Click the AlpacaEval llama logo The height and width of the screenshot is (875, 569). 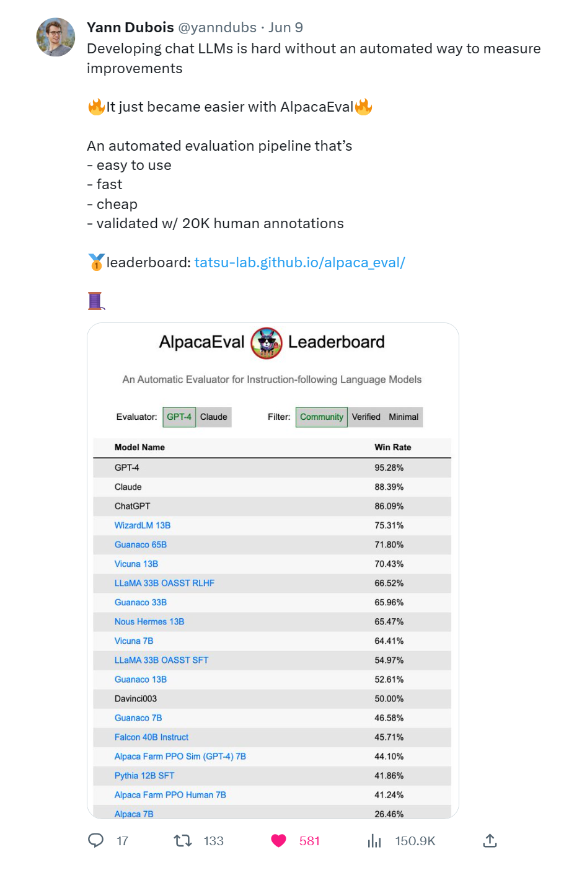[x=266, y=344]
